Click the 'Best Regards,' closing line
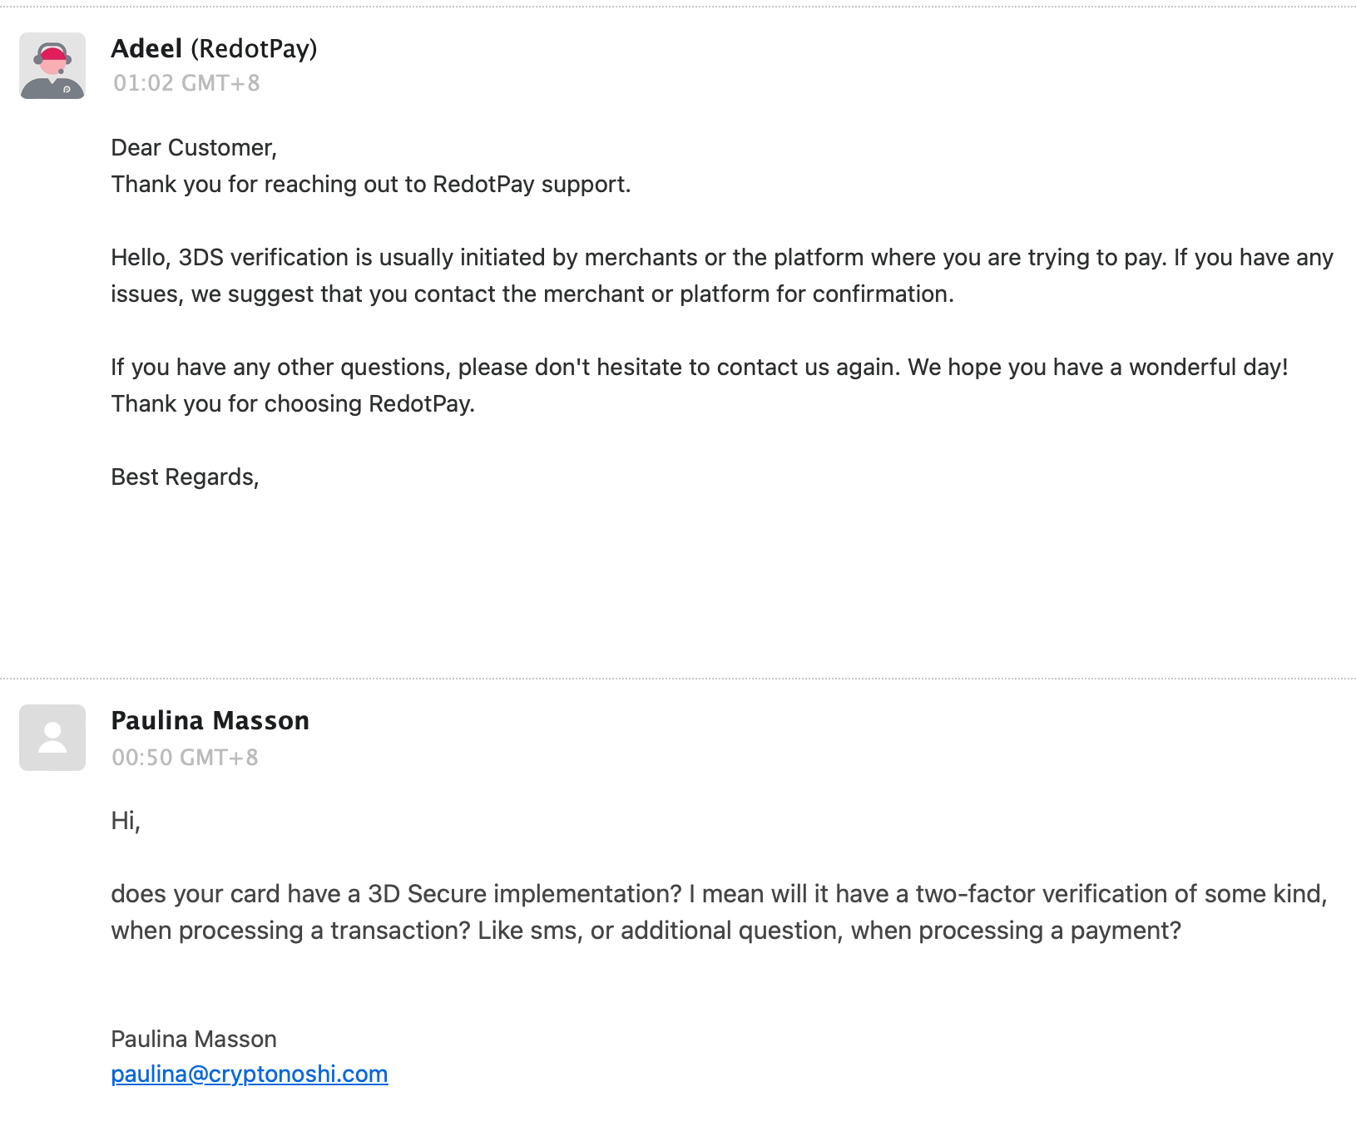This screenshot has height=1141, width=1356. click(186, 477)
